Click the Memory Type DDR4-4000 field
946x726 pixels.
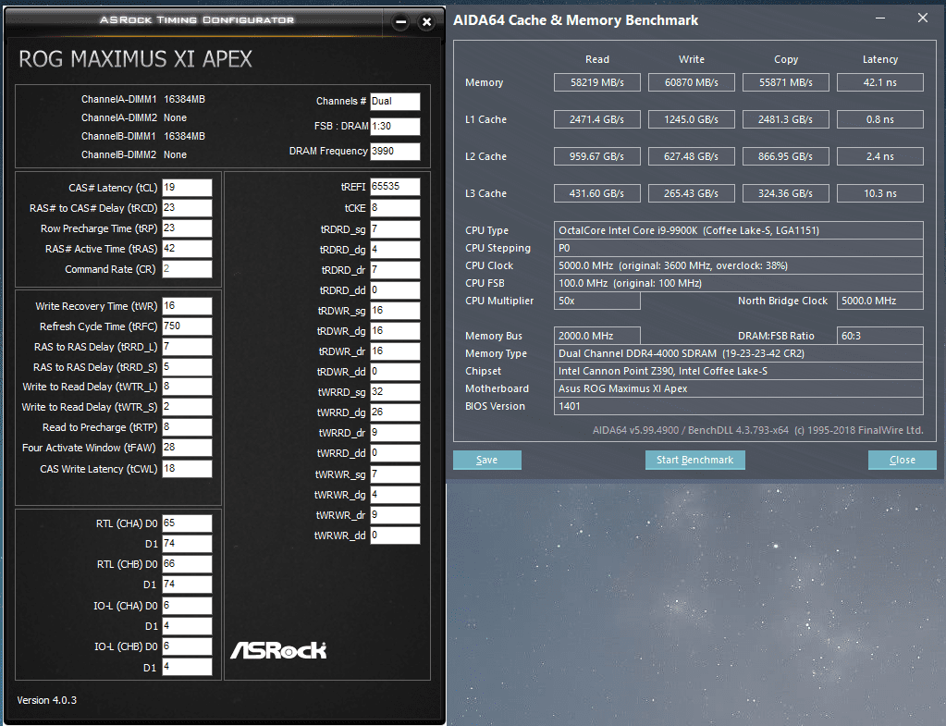[x=739, y=353]
